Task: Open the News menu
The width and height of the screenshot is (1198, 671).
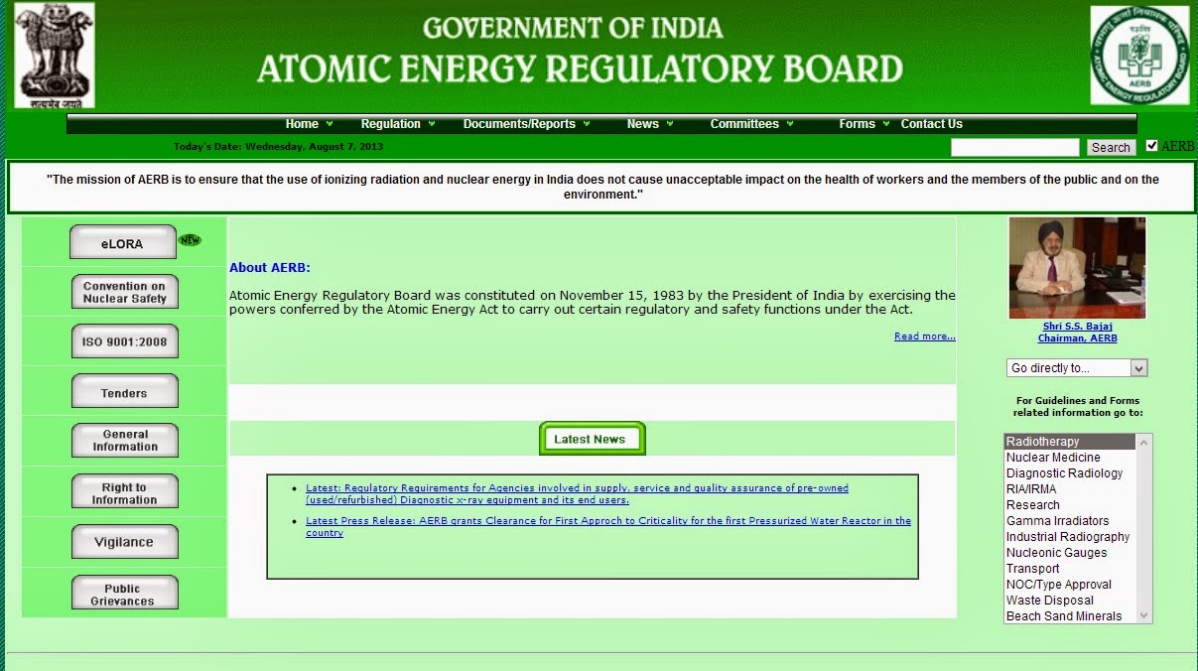Action: pos(643,124)
